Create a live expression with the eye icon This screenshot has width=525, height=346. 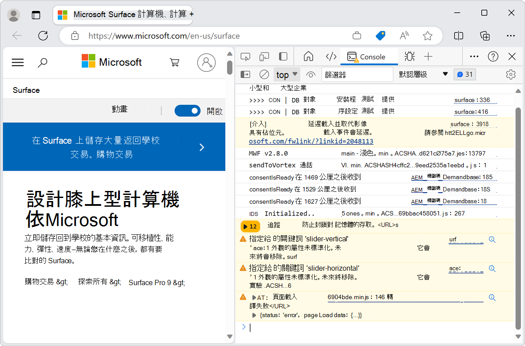(x=311, y=74)
